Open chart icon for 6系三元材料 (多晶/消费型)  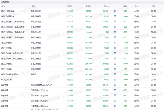115,58
